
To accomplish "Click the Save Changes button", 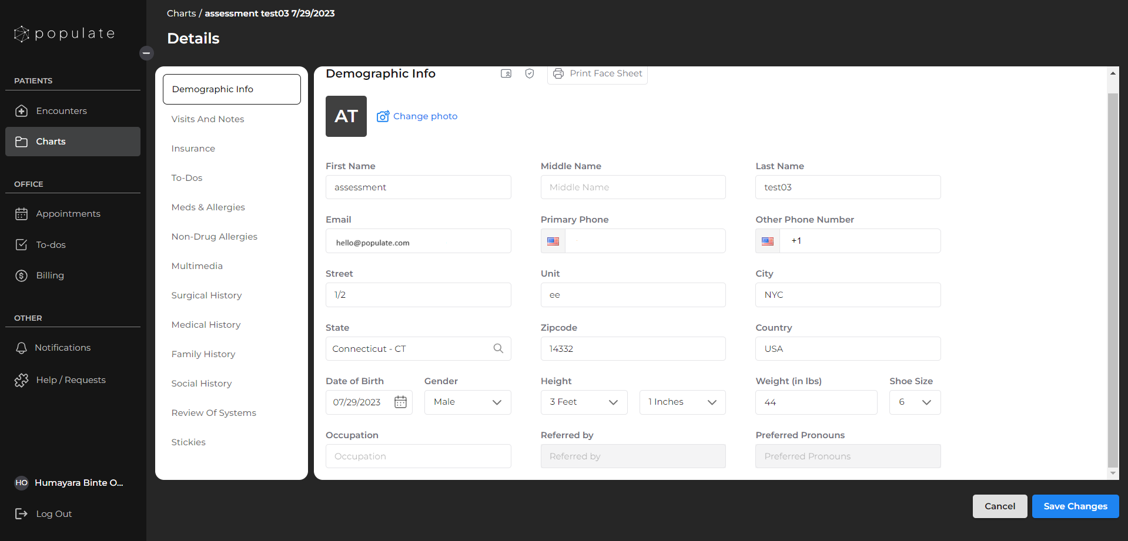I will [1075, 506].
